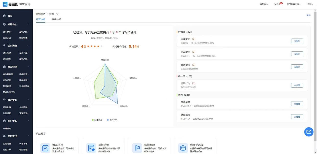Screen dimensions: 317x154
Task: Click 去提升 button for 运营能力
Action: (x=297, y=41)
